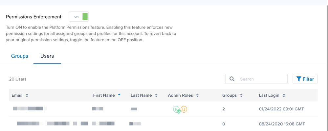328x131 pixels.
Task: Sort by Last Name column arrows
Action: [157, 95]
